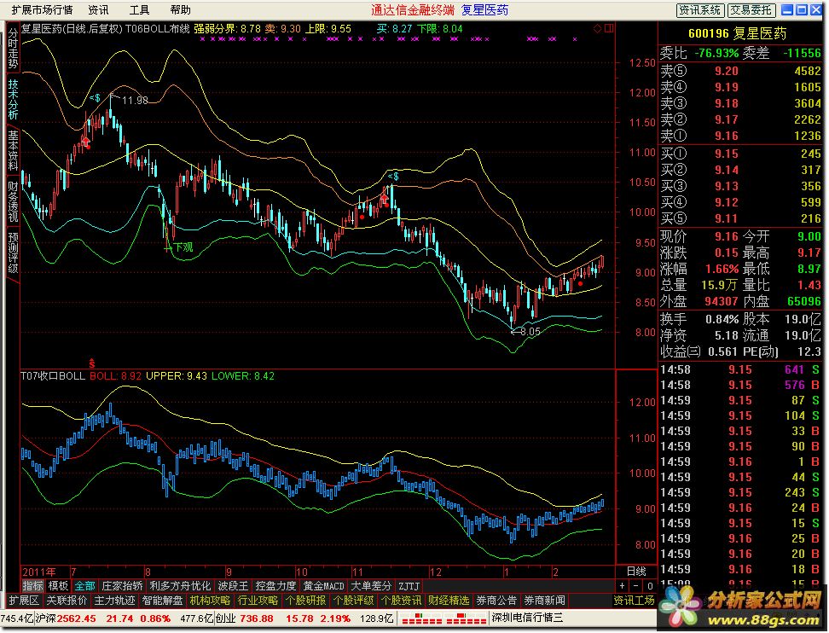Open the 资讯 menu
The width and height of the screenshot is (829, 633).
click(x=98, y=9)
